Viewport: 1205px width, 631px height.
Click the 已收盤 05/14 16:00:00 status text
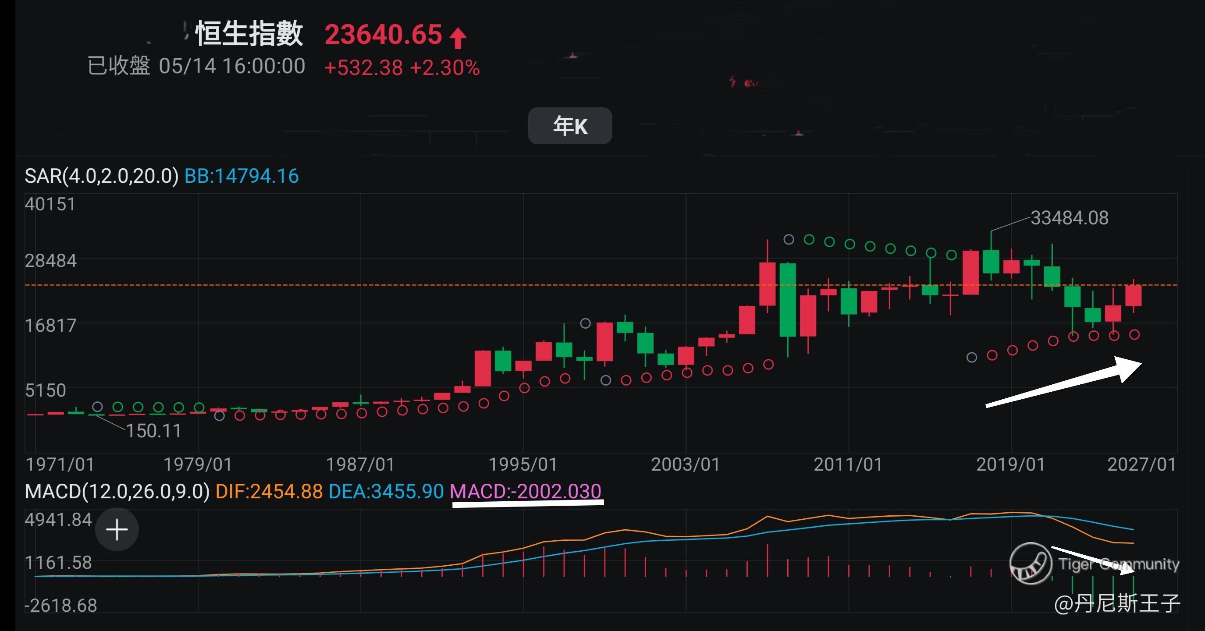coord(196,66)
